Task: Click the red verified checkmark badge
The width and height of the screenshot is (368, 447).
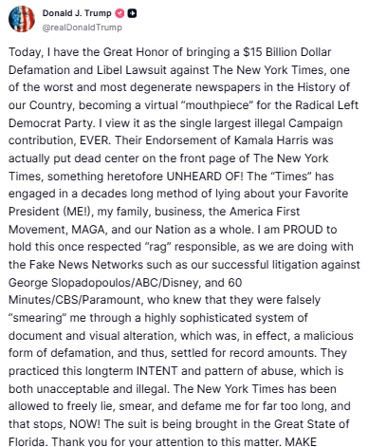Action: [x=120, y=13]
